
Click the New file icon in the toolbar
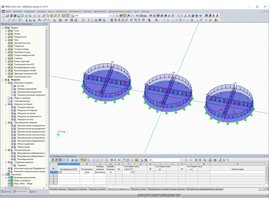tap(4, 16)
